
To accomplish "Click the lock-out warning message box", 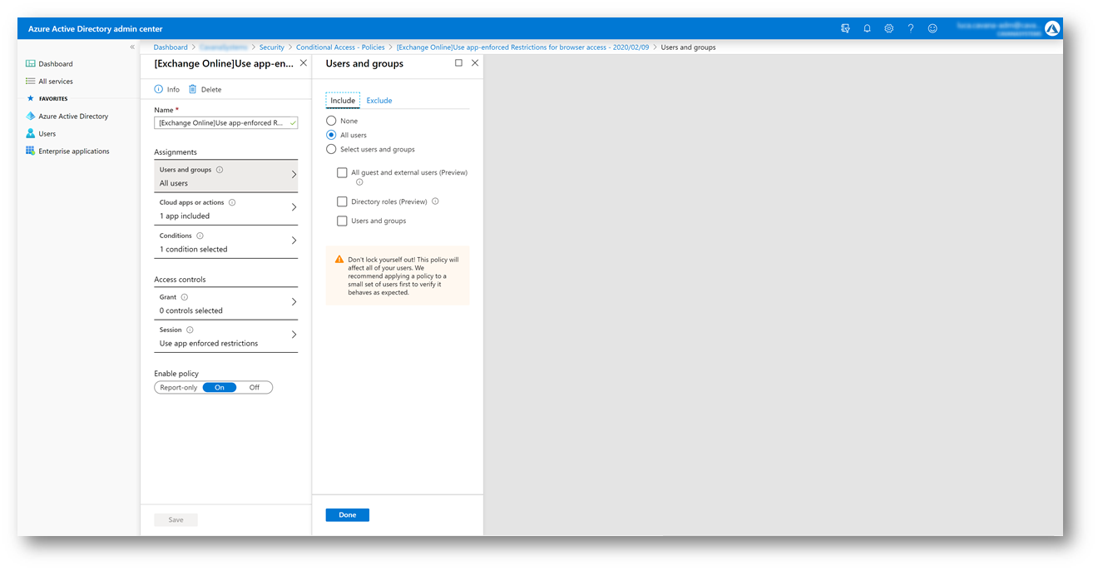I will pyautogui.click(x=398, y=276).
